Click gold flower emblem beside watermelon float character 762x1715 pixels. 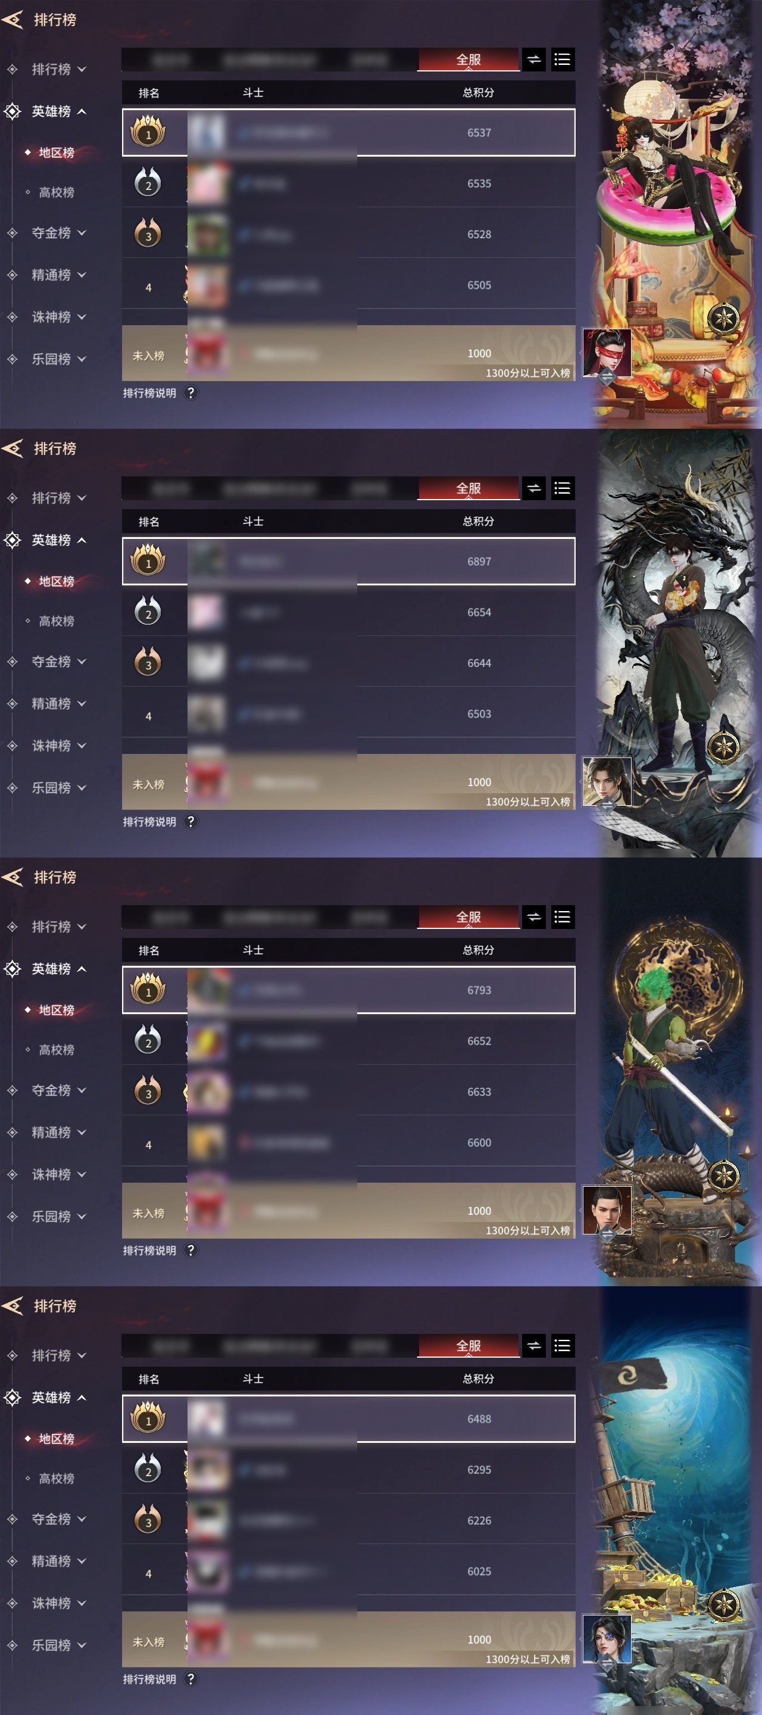click(723, 317)
